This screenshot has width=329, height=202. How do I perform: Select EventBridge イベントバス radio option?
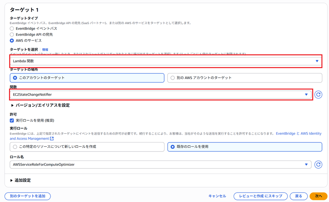tap(12, 29)
